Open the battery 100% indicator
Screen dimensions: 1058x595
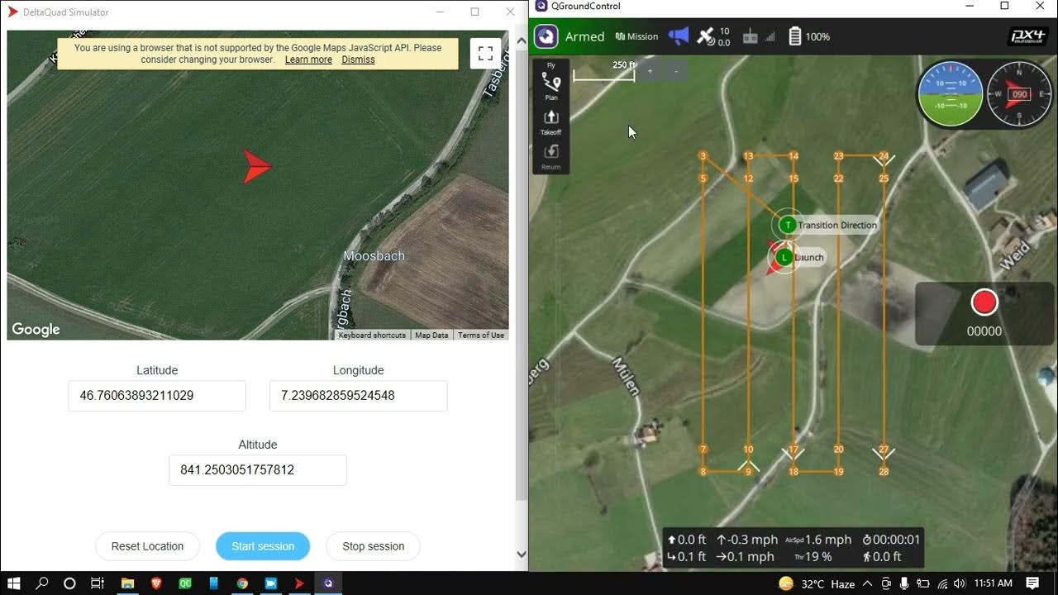coord(809,36)
